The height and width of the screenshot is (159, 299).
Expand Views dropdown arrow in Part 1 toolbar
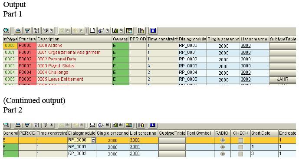pos(107,30)
